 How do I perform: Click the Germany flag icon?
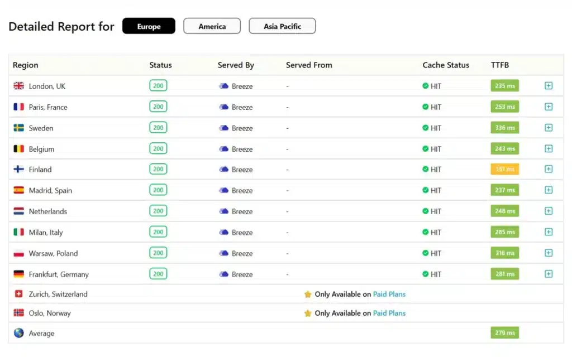(x=18, y=274)
